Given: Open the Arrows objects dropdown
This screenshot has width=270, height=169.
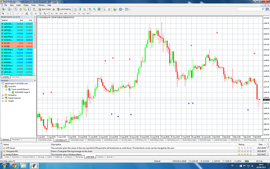Looking at the screenshot, I should [45, 13].
